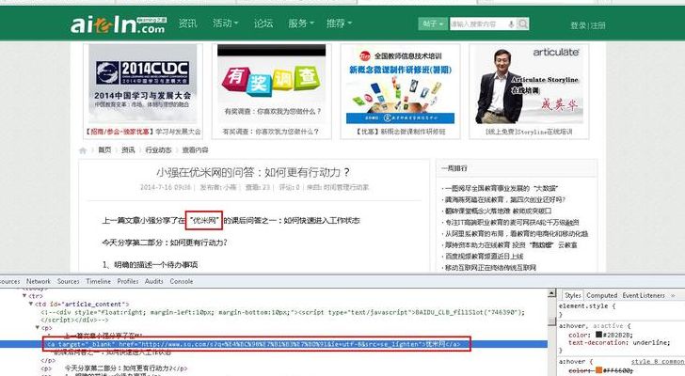Viewport: 685px width, 376px height.
Task: Click 资讯 in the breadcrumb
Action: click(x=128, y=150)
